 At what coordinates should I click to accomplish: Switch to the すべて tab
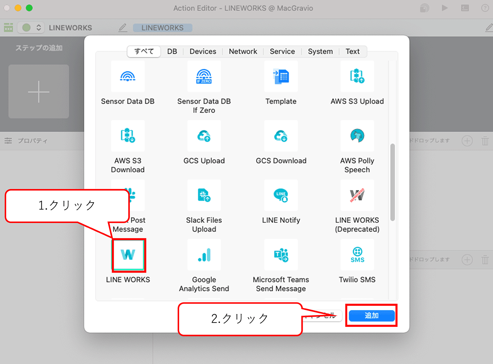(144, 51)
